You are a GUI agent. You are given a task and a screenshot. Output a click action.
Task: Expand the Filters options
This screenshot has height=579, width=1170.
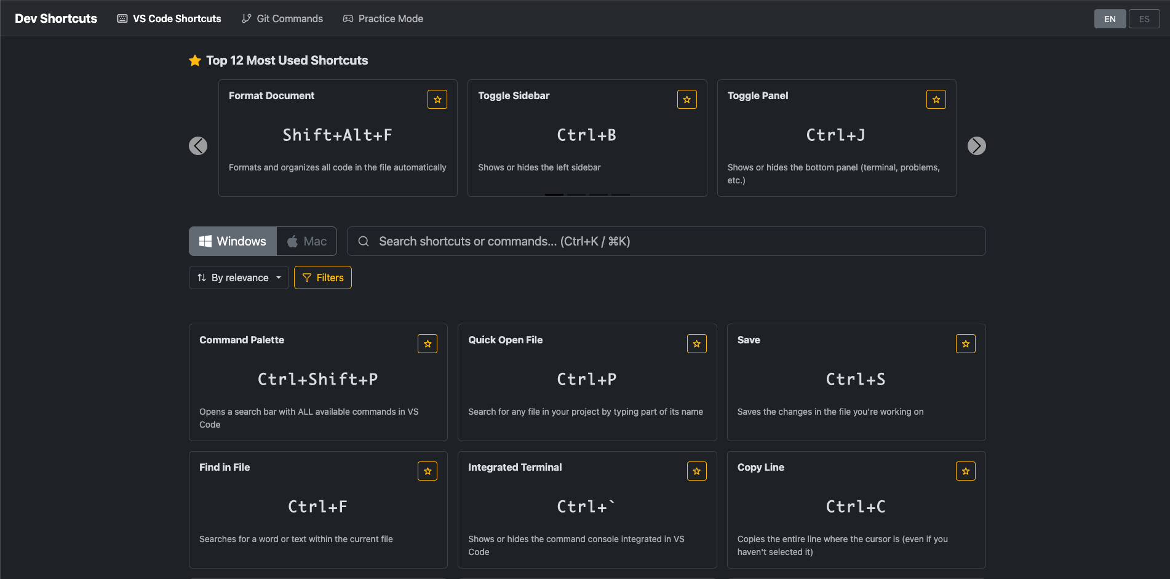[323, 278]
